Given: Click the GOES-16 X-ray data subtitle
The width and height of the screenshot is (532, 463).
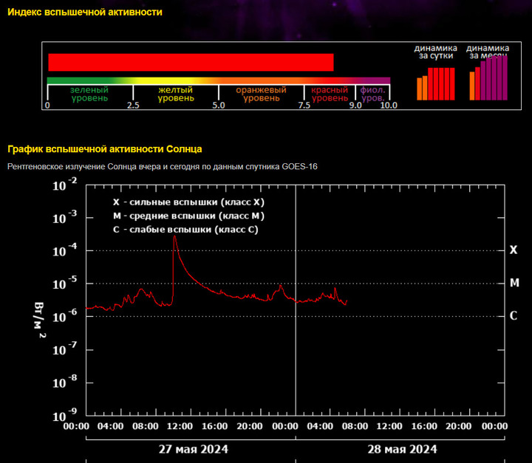Looking at the screenshot, I should pyautogui.click(x=163, y=167).
